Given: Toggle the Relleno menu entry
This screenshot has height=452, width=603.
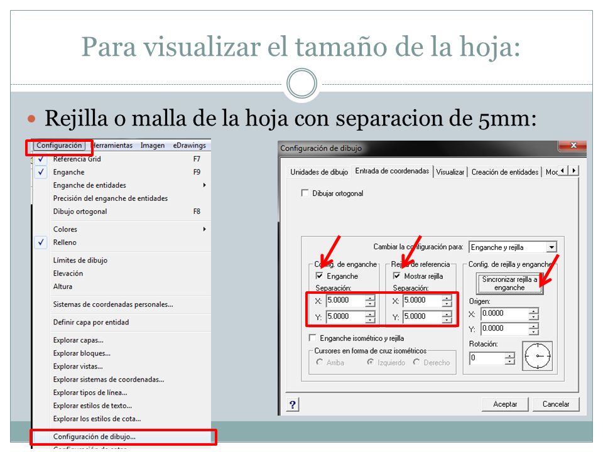Looking at the screenshot, I should click(121, 242).
